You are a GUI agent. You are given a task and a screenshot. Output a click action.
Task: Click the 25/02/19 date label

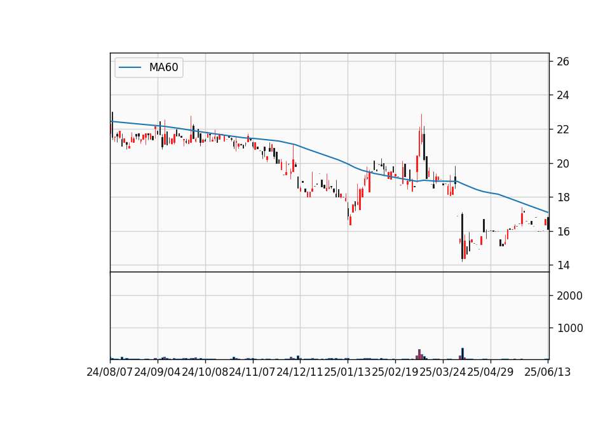coord(395,372)
